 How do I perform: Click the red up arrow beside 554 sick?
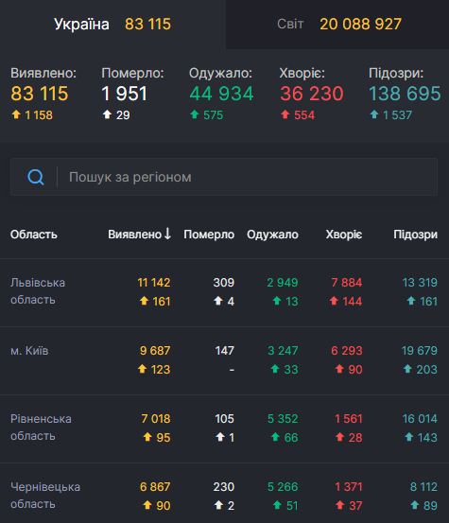click(285, 114)
